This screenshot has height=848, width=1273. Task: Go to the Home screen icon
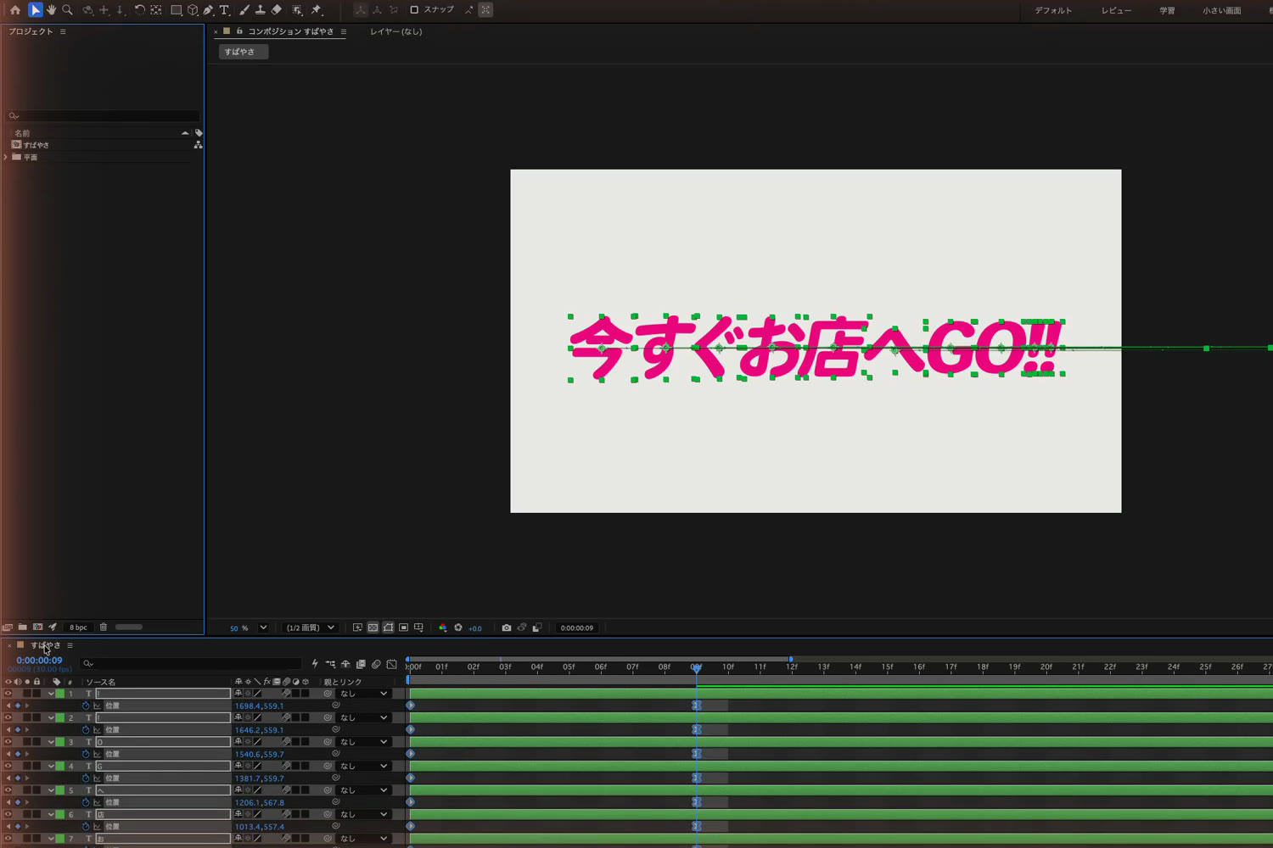(15, 10)
